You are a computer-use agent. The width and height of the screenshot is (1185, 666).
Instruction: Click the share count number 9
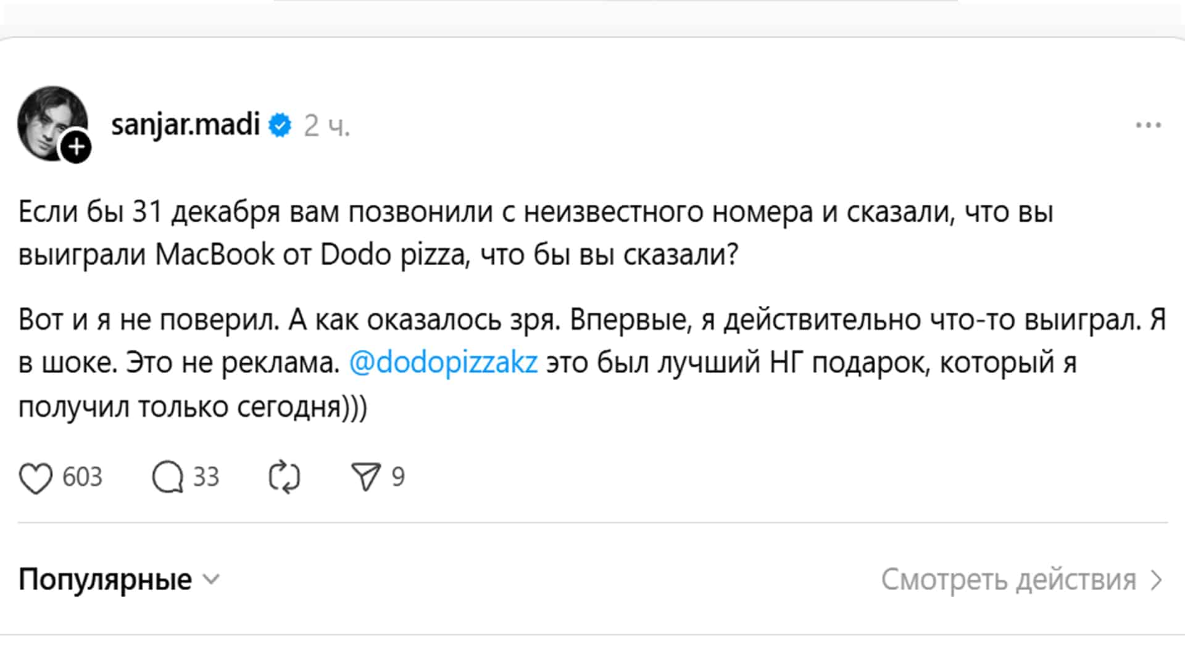(398, 477)
